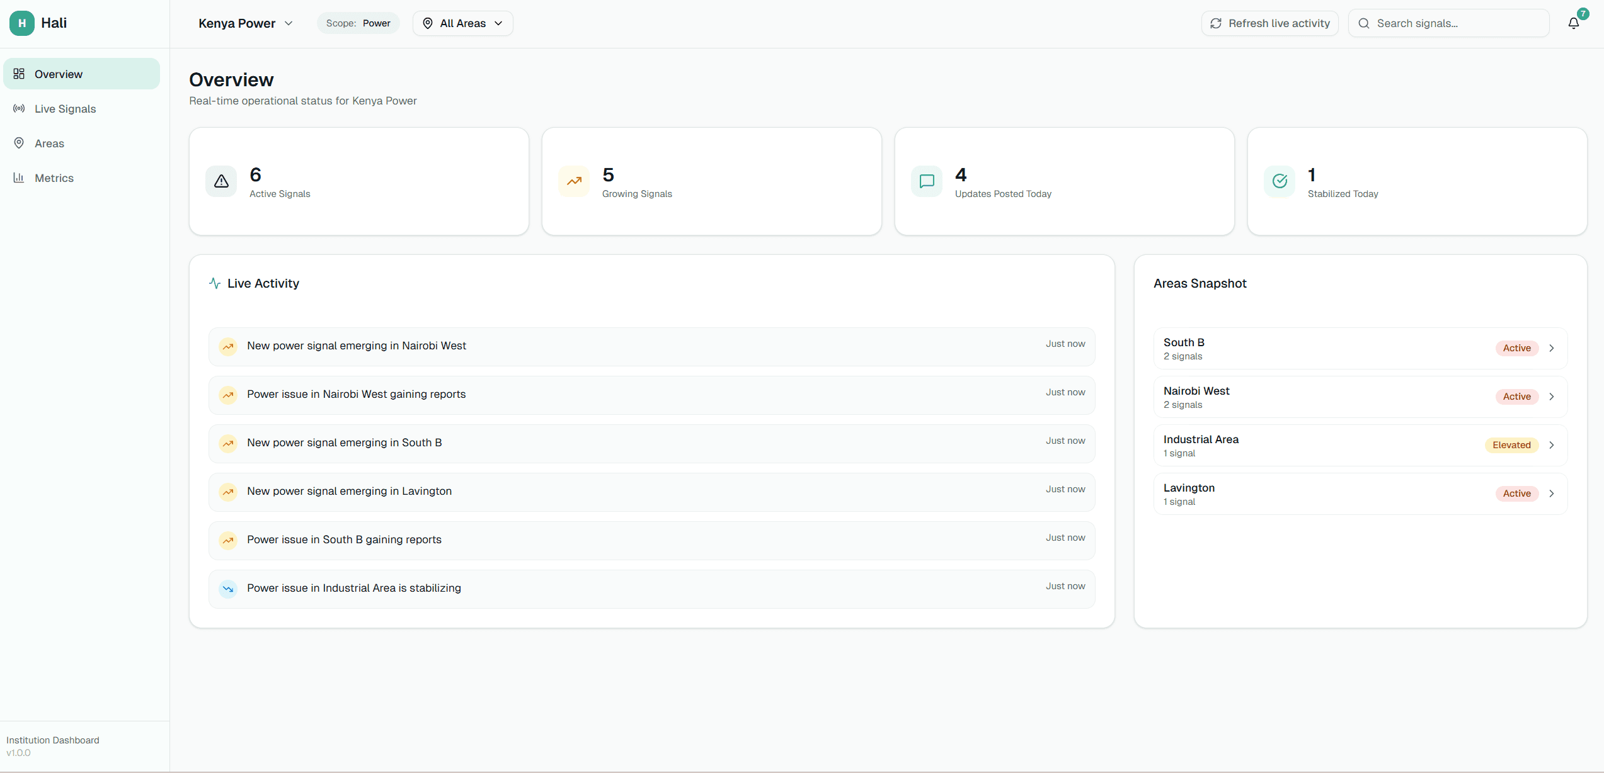Select 'Power issue in South B gaining reports'
Screen dimensions: 1604x773
click(652, 540)
